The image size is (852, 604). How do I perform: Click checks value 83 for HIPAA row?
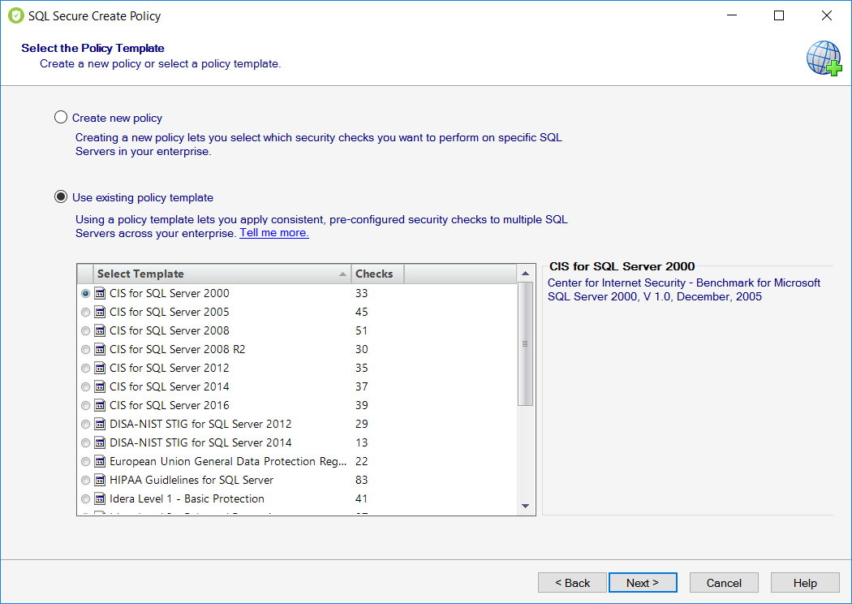coord(361,480)
